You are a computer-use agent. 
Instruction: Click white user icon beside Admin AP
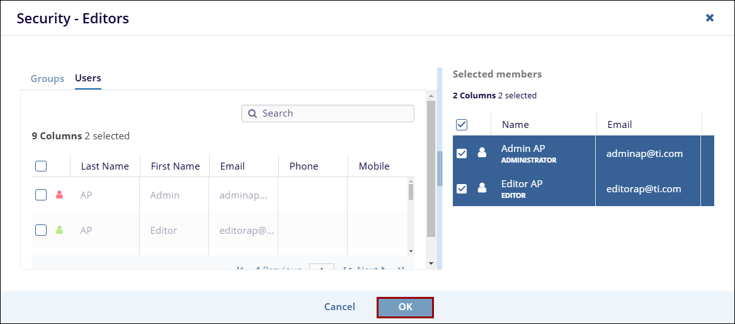(x=482, y=153)
